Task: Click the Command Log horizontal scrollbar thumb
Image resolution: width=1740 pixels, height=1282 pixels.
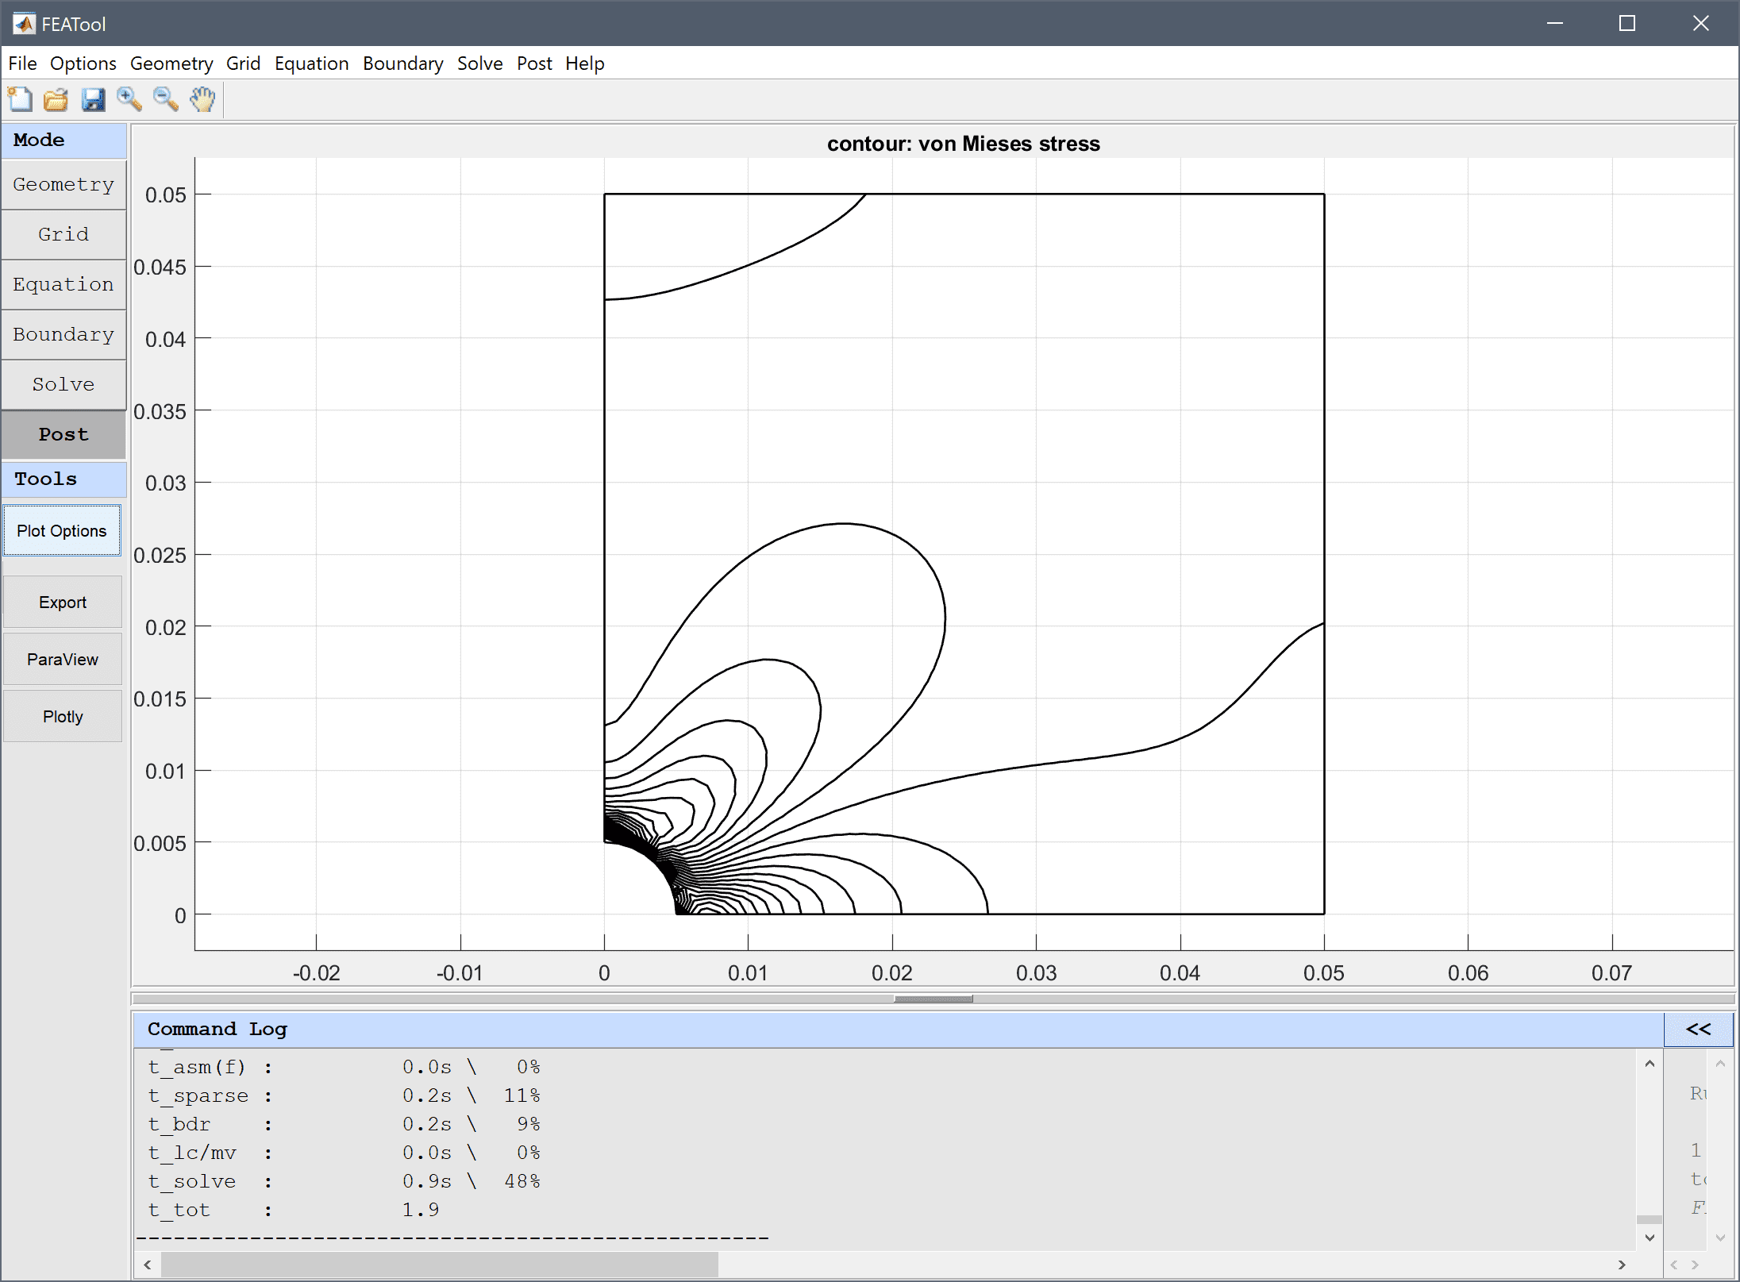Action: tap(440, 1265)
